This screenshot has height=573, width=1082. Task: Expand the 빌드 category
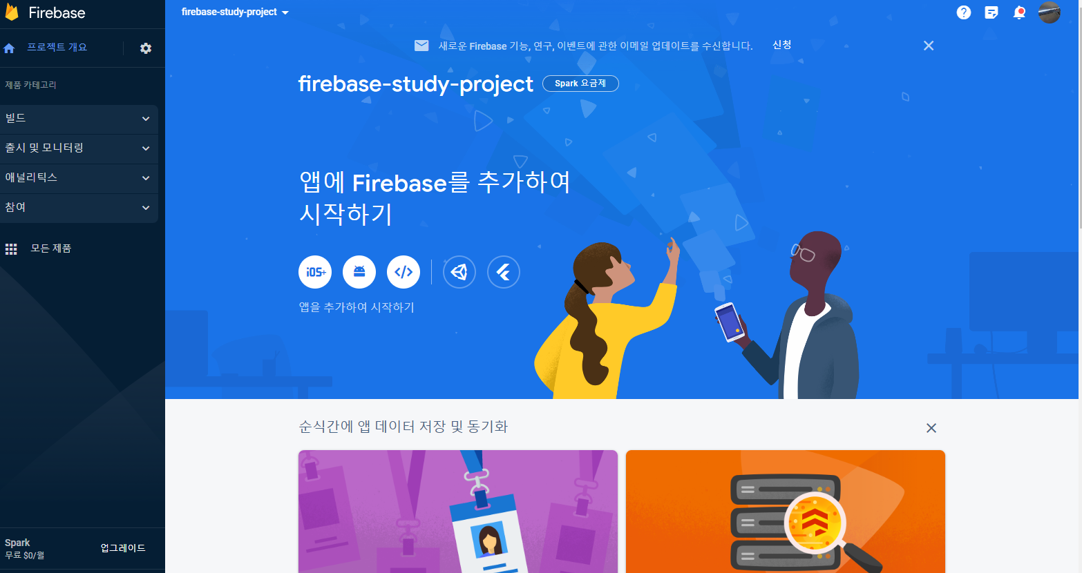tap(79, 119)
